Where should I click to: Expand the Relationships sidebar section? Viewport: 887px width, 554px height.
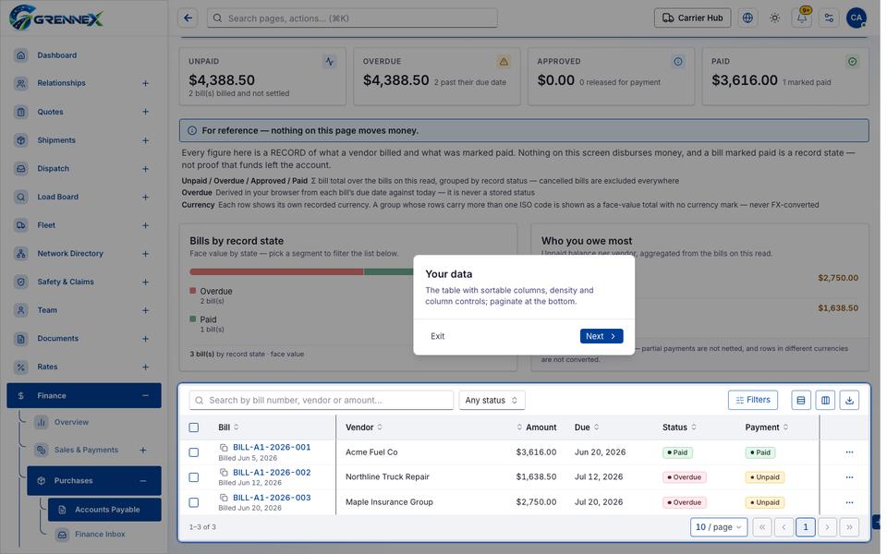(x=145, y=83)
